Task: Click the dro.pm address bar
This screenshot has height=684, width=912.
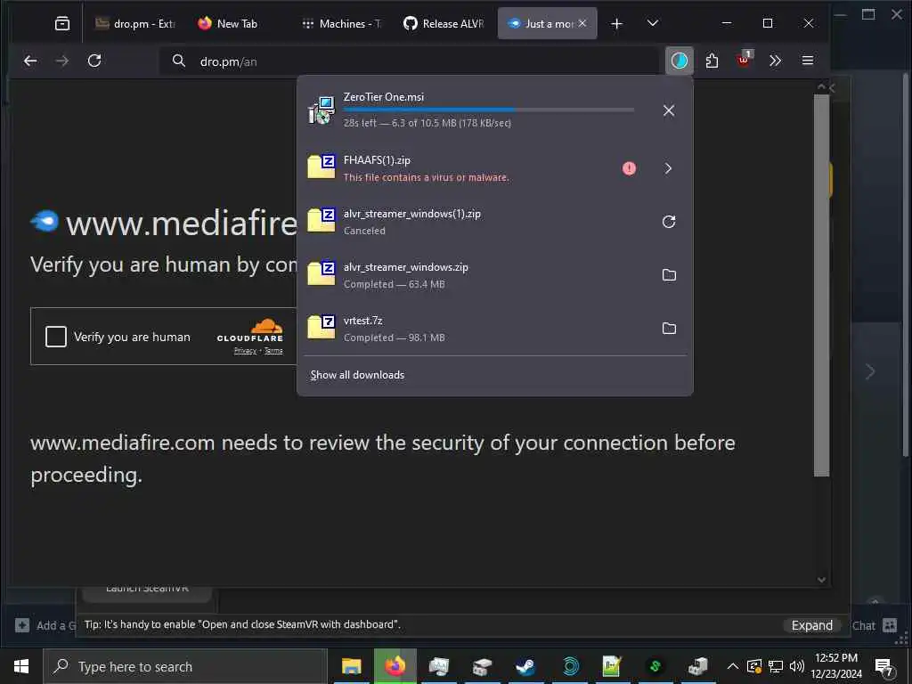Action: (x=407, y=61)
